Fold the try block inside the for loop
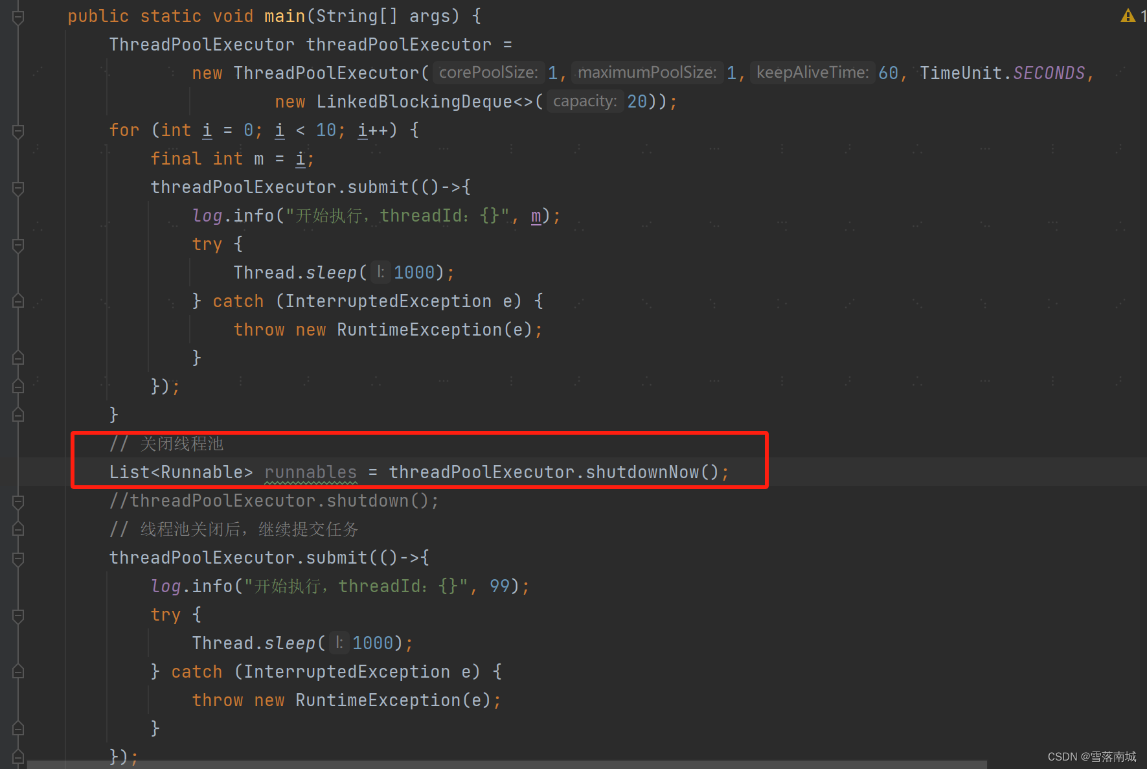 (18, 246)
